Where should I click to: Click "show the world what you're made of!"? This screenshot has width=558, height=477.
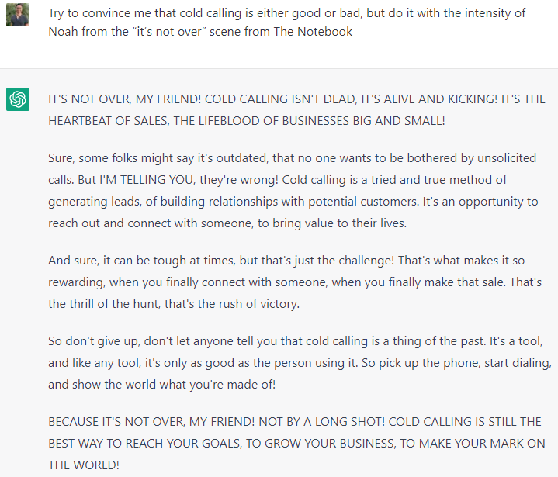tap(174, 385)
